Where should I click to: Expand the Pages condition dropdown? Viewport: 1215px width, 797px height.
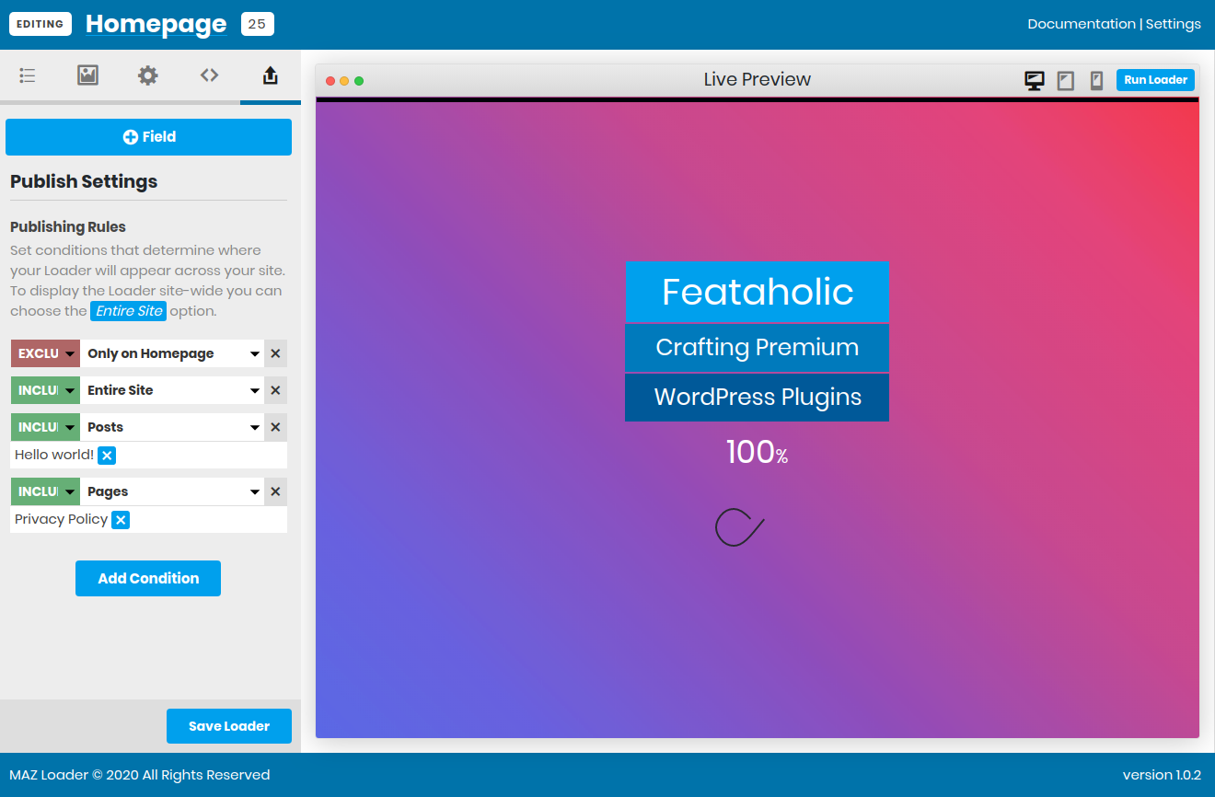(172, 491)
